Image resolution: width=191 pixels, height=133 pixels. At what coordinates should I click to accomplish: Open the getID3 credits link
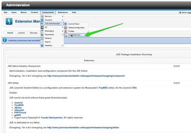17,115
